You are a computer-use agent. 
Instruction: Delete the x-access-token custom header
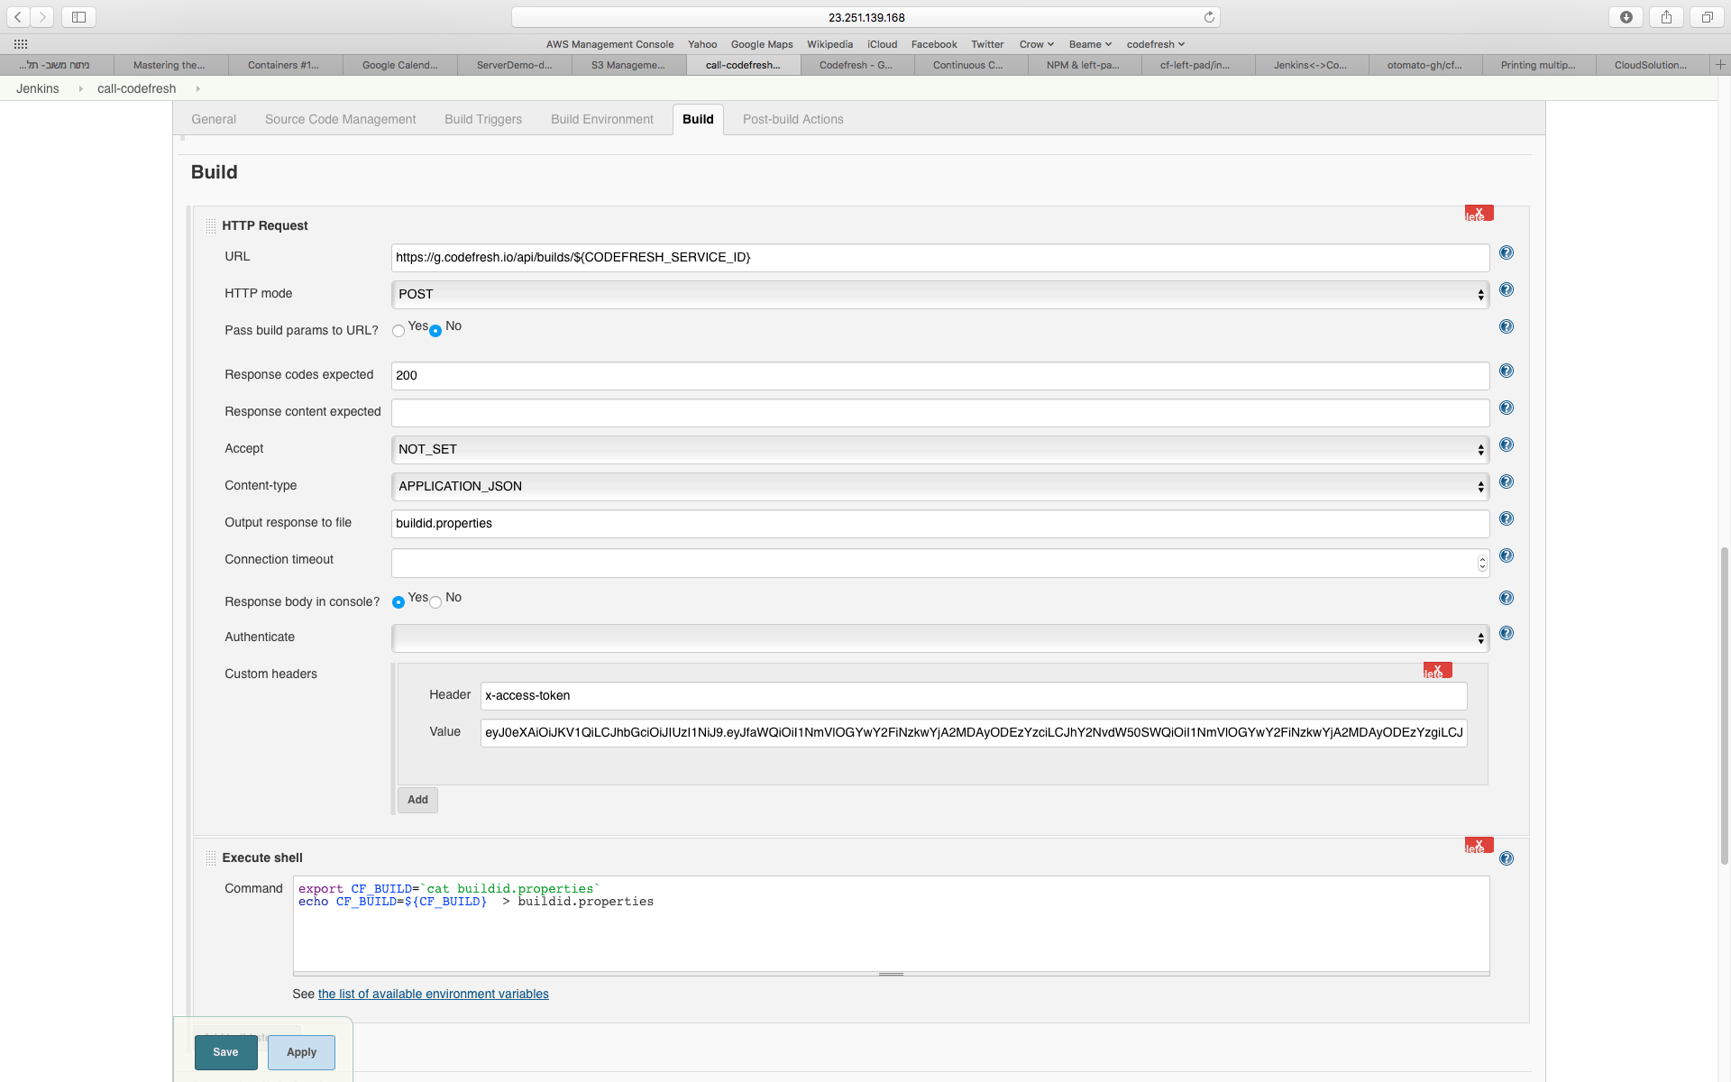pyautogui.click(x=1437, y=671)
